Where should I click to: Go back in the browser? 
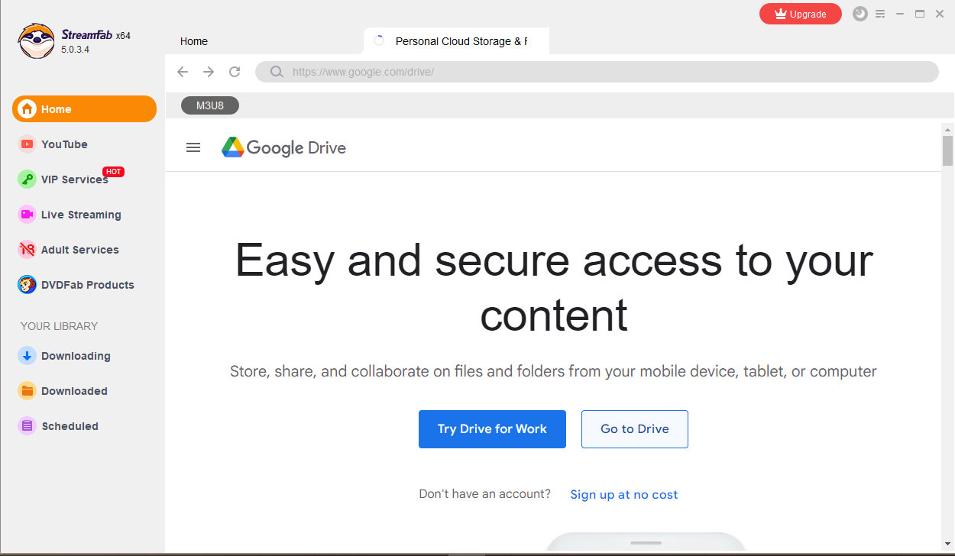coord(183,72)
